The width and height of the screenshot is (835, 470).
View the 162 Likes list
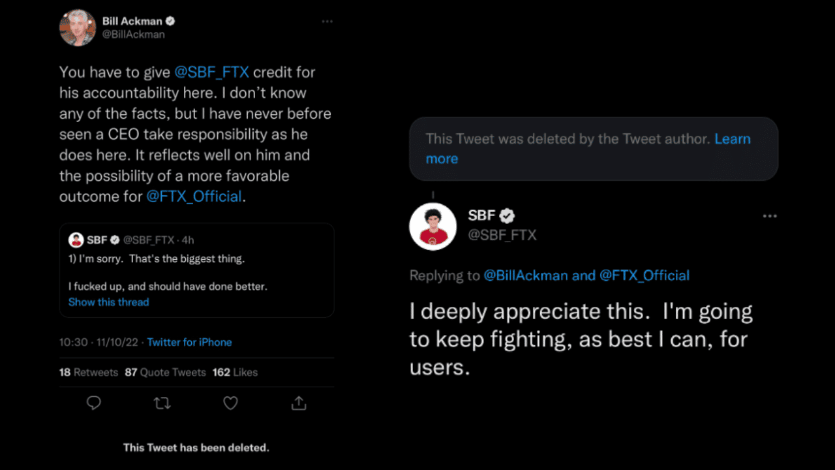(235, 373)
